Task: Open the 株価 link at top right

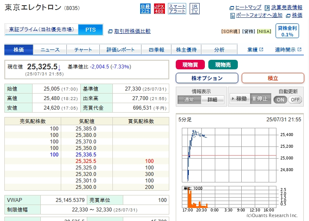Action: click(x=297, y=15)
